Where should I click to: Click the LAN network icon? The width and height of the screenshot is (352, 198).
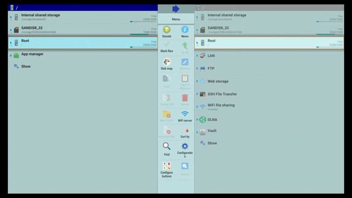203,55
